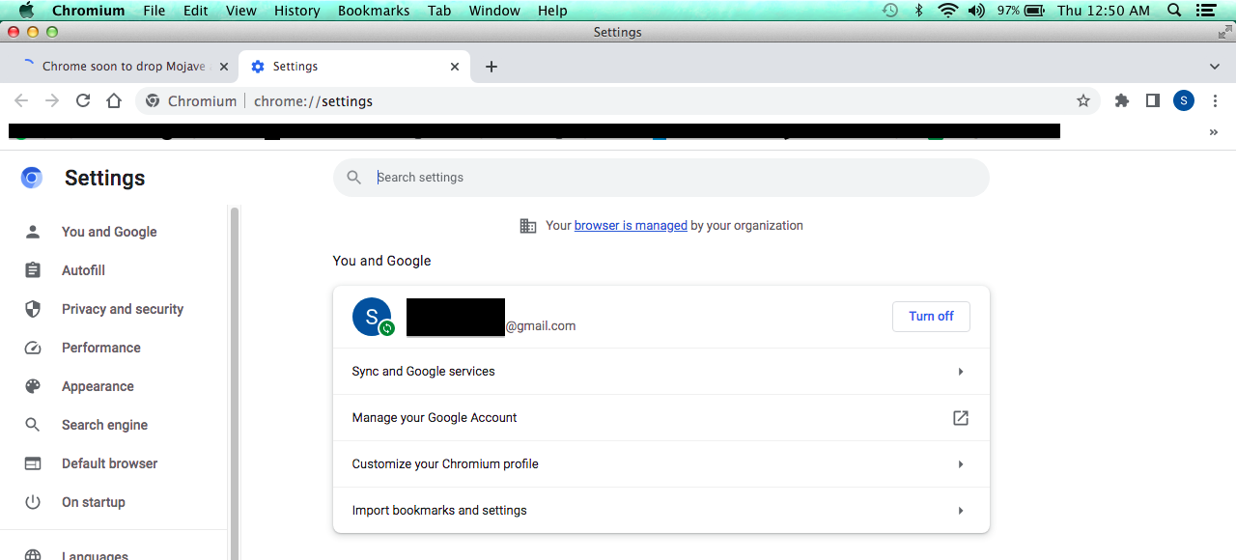The height and width of the screenshot is (560, 1236).
Task: Click the You and Google person icon
Action: [33, 232]
